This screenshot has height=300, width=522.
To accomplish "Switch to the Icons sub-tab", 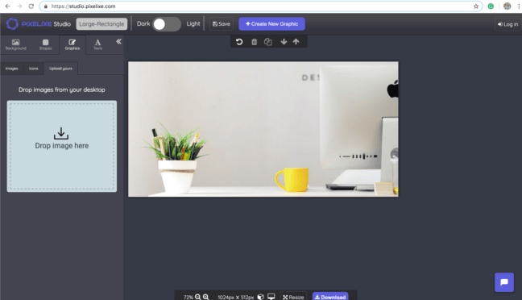I will [33, 69].
